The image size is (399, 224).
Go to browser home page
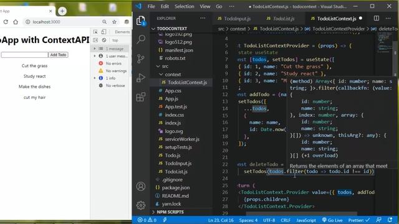tap(16, 22)
